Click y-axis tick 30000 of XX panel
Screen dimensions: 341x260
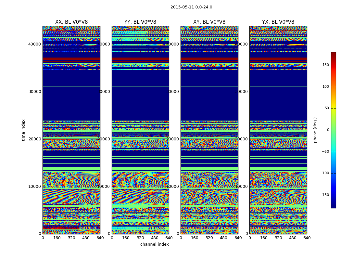pos(34,92)
